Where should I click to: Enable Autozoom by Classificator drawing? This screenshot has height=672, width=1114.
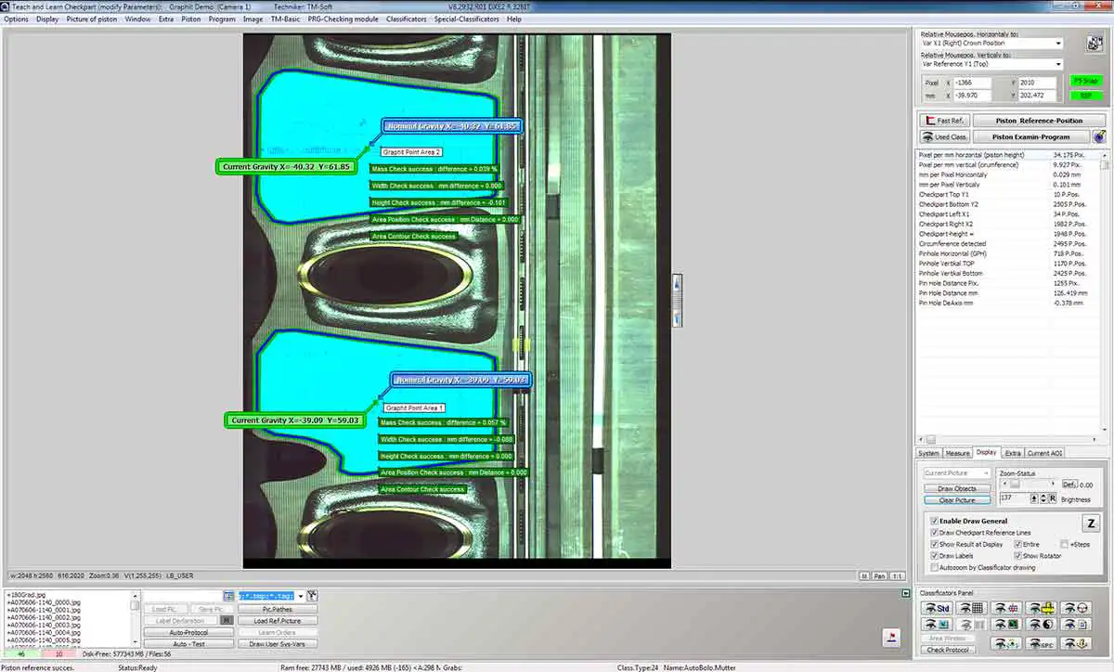click(934, 567)
